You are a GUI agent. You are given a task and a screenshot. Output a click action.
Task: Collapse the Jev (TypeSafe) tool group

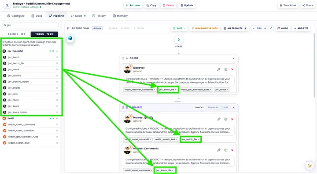pos(57,51)
